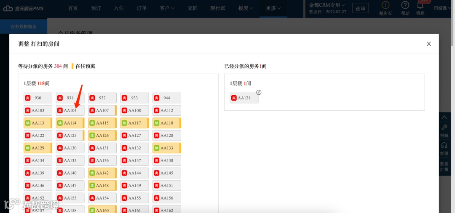455x213 pixels.
Task: Select room AA154
Action: [102, 198]
